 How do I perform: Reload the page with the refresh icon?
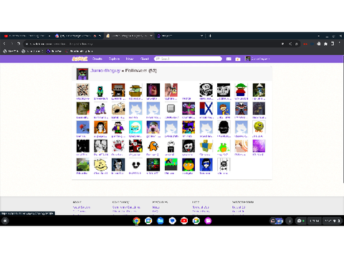(x=19, y=44)
